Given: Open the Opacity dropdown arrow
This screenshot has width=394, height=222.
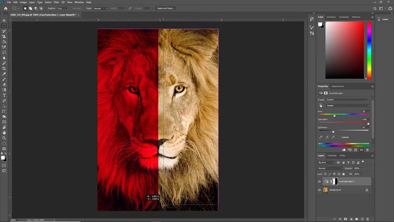Looking at the screenshot, I should point(362,168).
